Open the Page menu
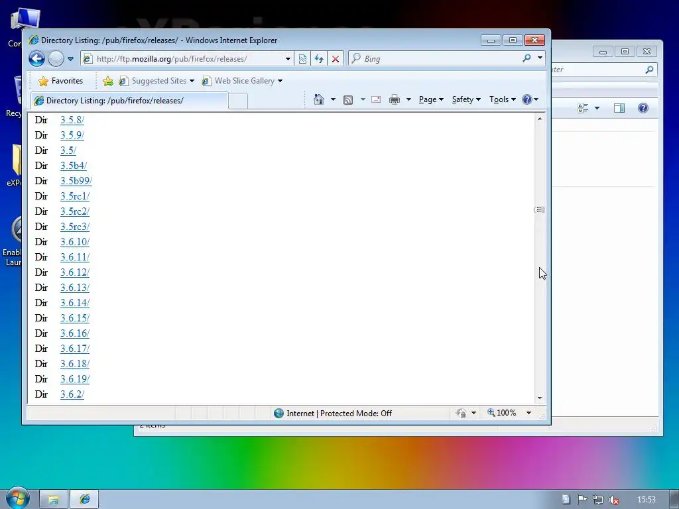The image size is (679, 509). (431, 99)
